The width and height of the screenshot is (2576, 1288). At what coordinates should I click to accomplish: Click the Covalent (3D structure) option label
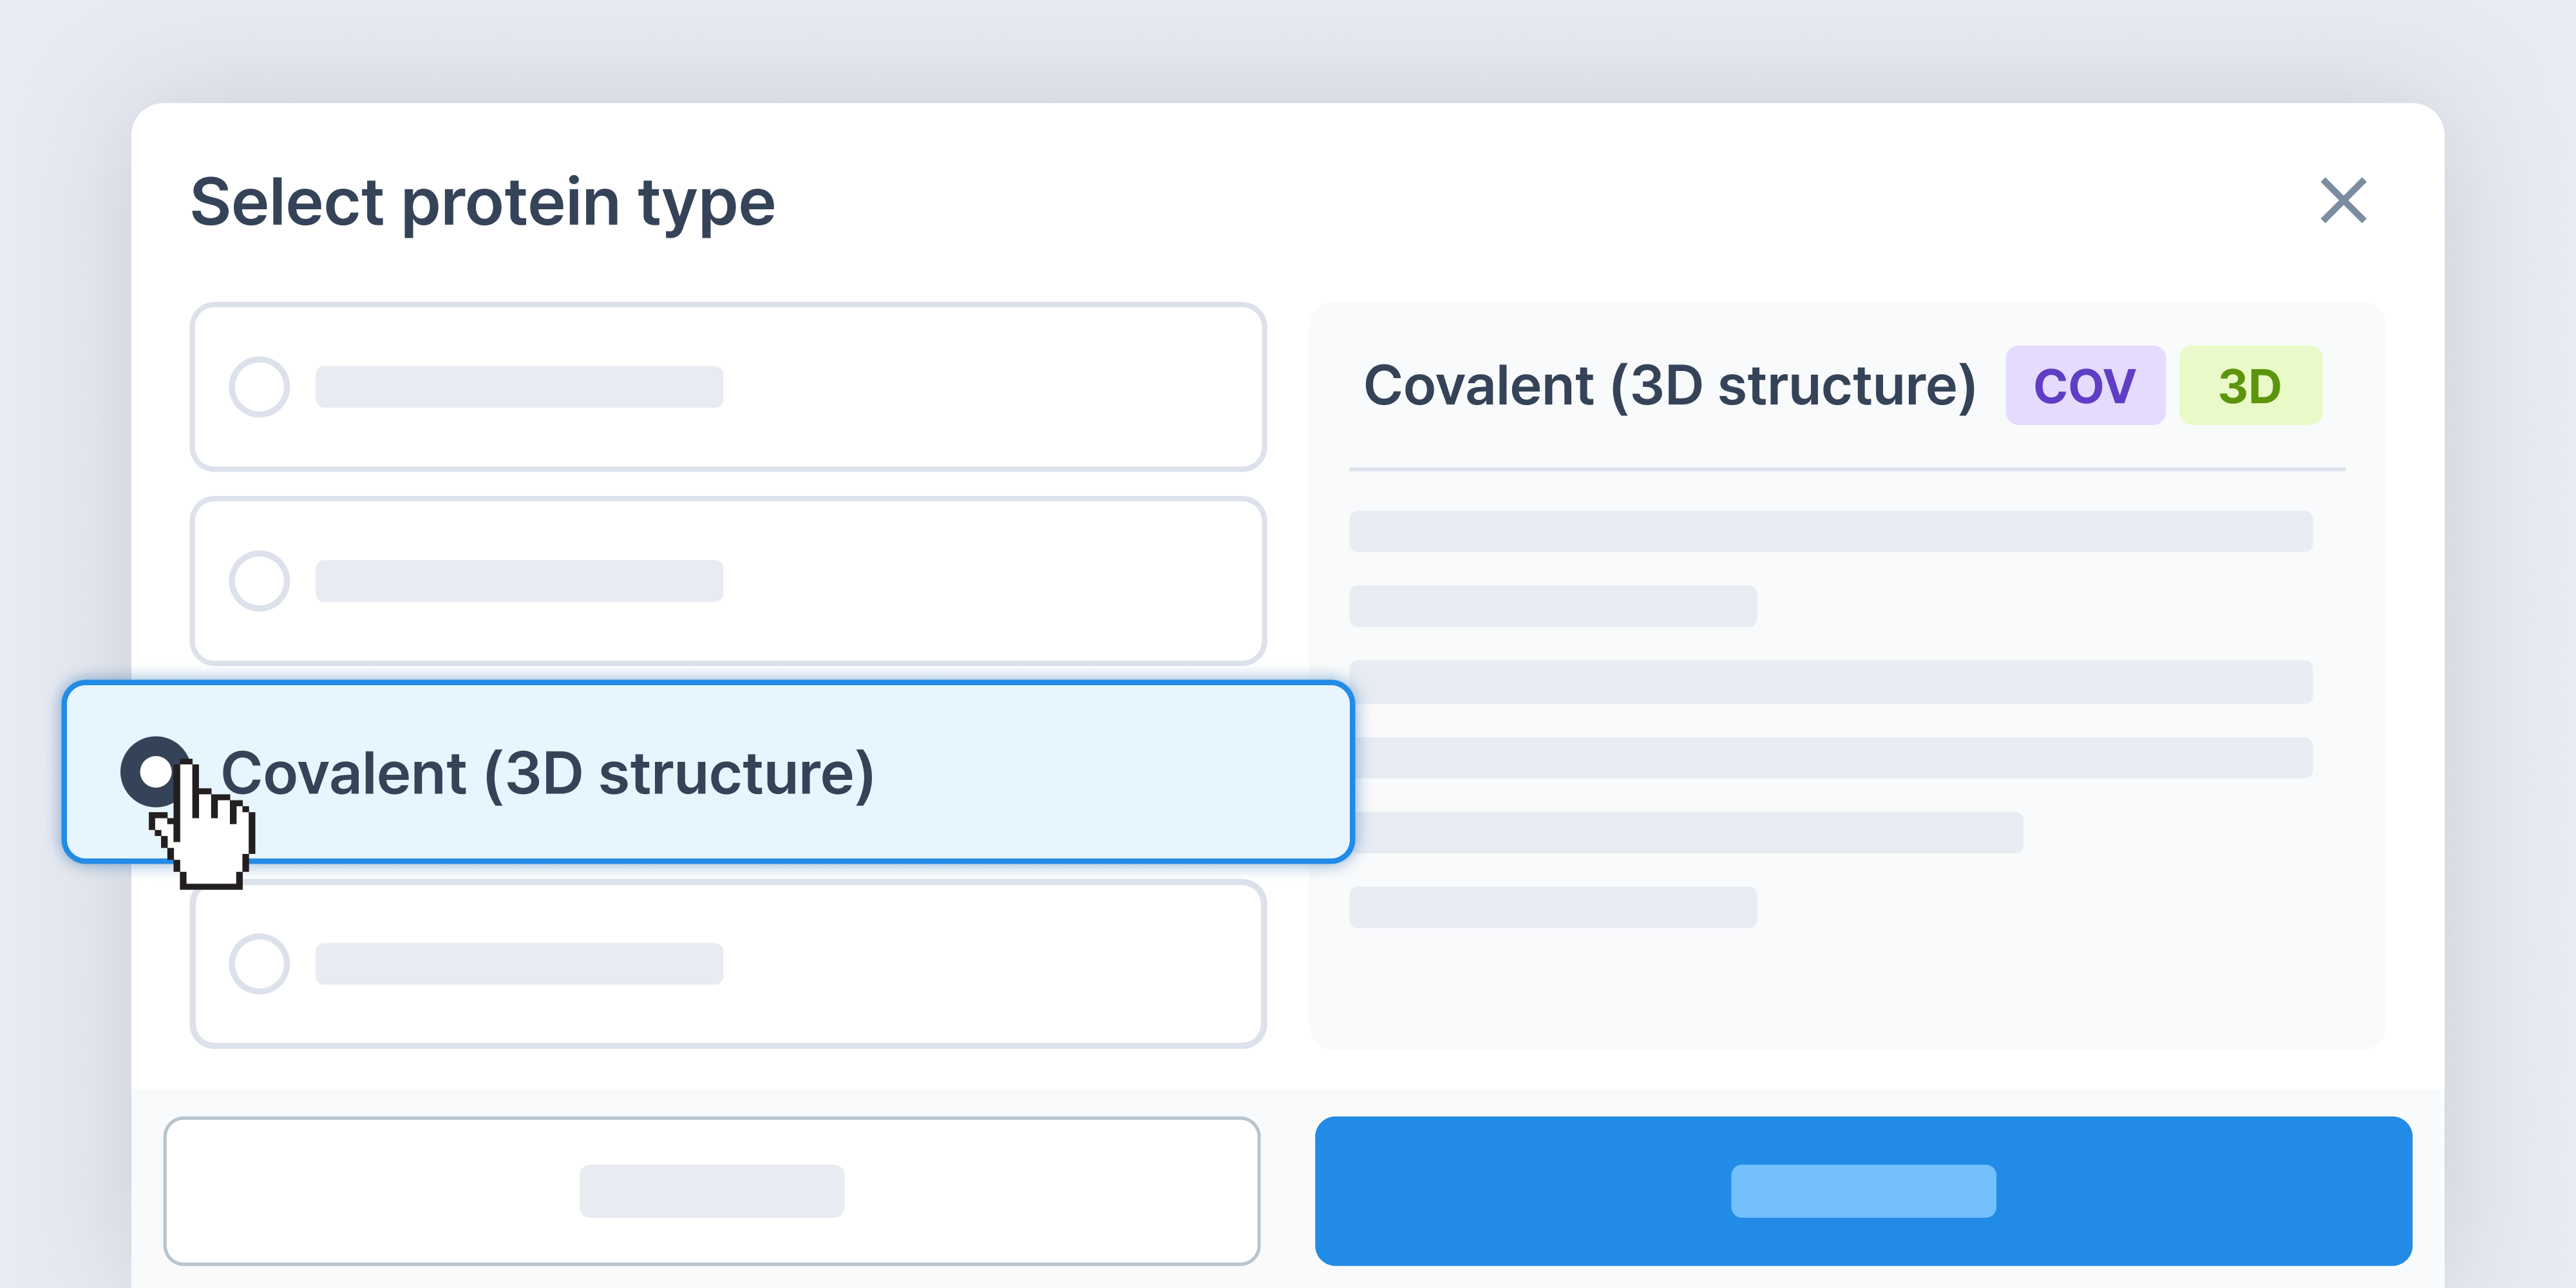(547, 773)
